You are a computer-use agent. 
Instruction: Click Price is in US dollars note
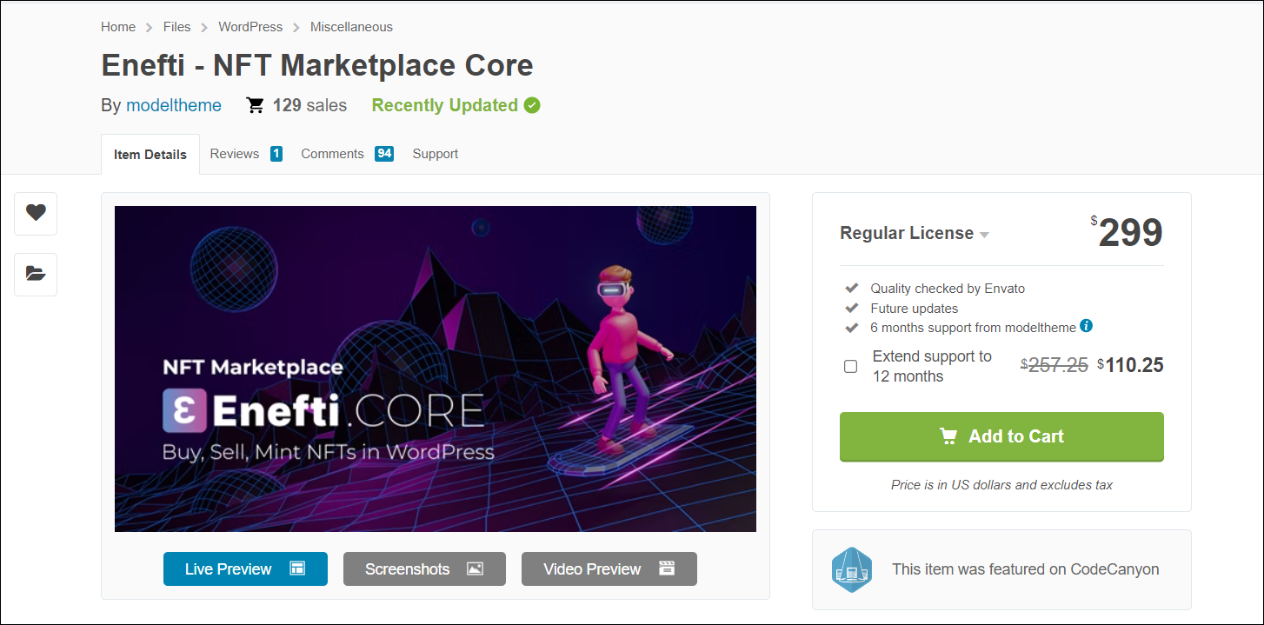click(x=1001, y=485)
